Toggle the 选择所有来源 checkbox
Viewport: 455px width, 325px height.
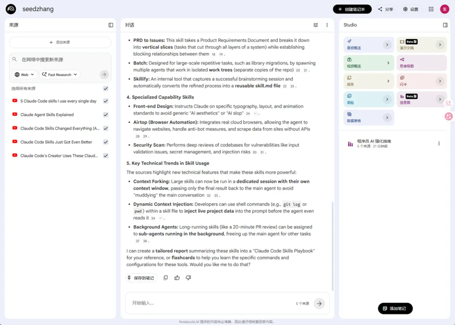click(x=106, y=88)
